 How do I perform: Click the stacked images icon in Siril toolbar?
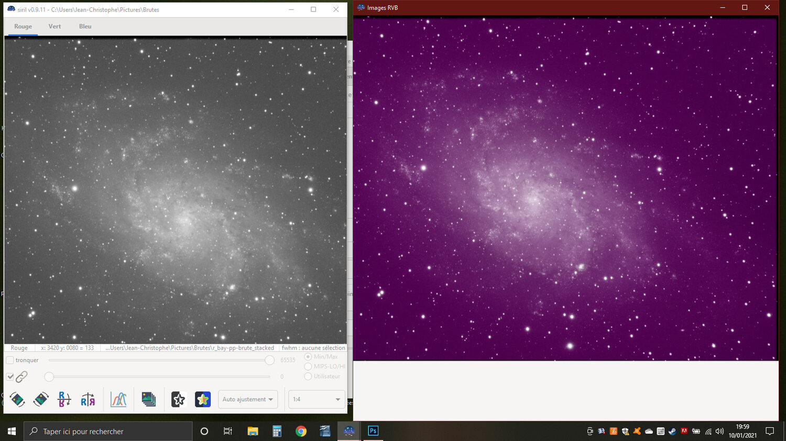(x=149, y=400)
